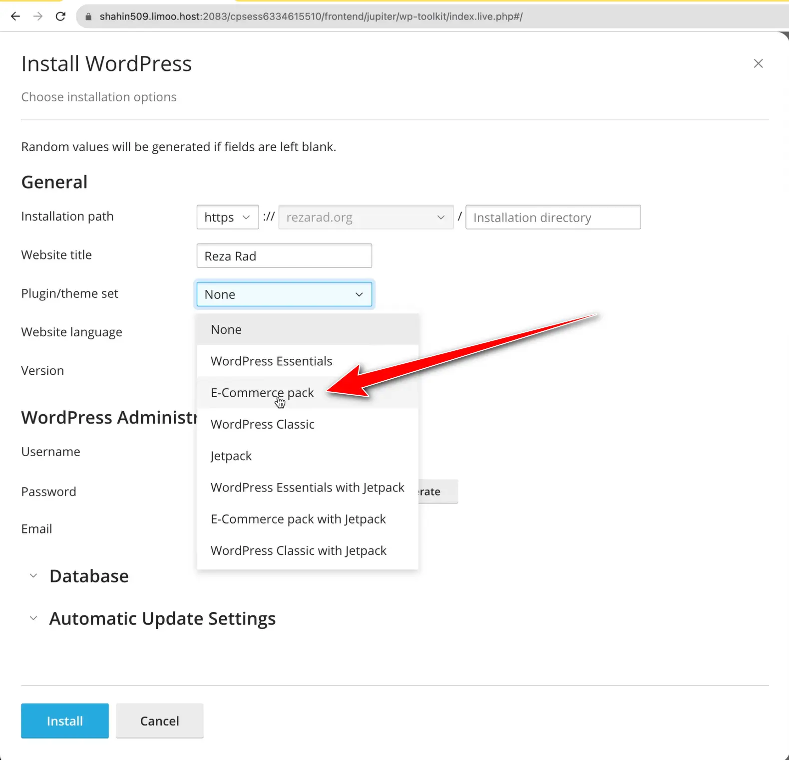Choose WordPress Essentials from the list
Screen dimensions: 789x760
pos(271,361)
